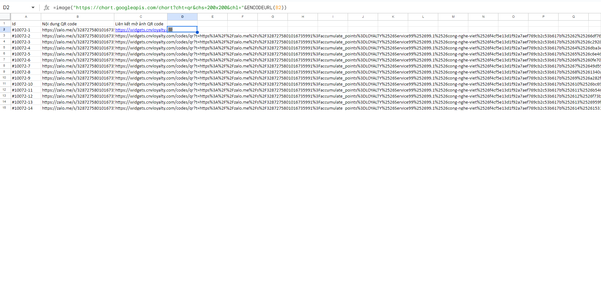Select the row 15 header

point(4,108)
